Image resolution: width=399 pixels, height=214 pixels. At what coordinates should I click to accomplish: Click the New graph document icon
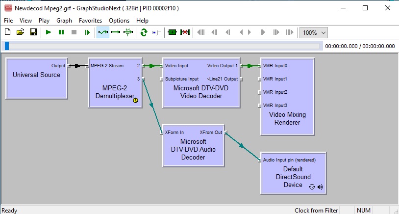click(7, 32)
